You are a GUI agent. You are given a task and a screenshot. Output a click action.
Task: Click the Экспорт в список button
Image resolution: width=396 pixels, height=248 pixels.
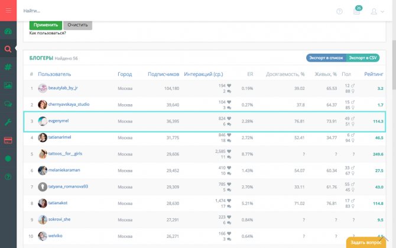pos(325,58)
